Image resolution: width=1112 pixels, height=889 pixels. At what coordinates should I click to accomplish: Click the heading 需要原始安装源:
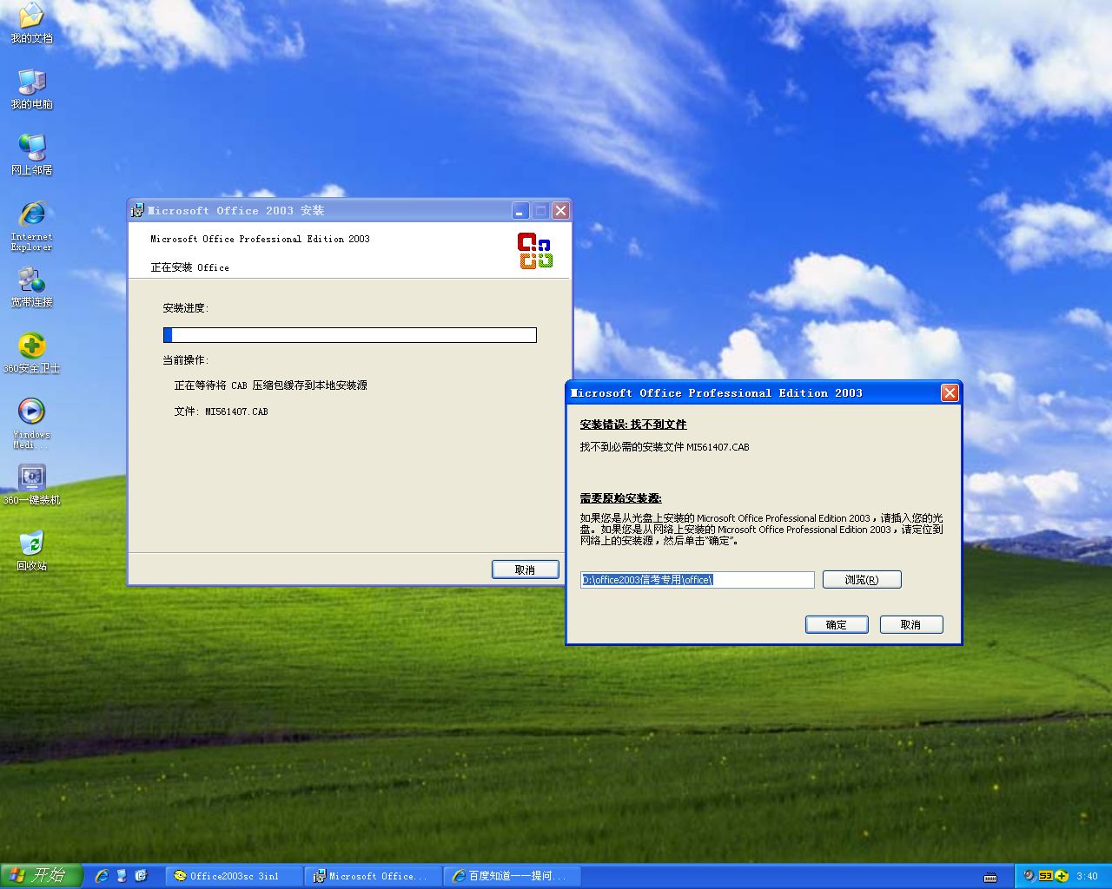pos(621,498)
